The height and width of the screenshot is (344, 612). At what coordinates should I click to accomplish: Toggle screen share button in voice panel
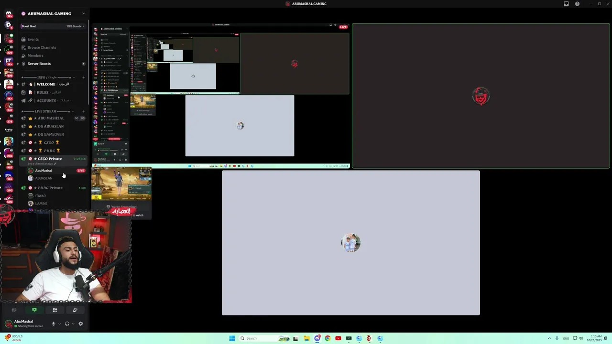click(34, 310)
